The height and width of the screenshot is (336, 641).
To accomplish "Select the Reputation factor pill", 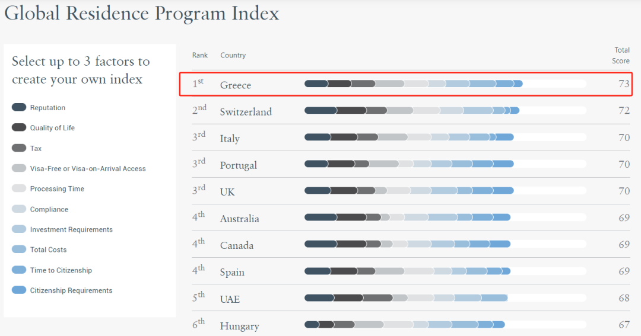I will [19, 107].
